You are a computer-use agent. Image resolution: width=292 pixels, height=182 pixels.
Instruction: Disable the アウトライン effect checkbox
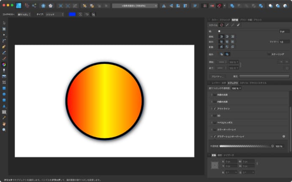pyautogui.click(x=215, y=109)
